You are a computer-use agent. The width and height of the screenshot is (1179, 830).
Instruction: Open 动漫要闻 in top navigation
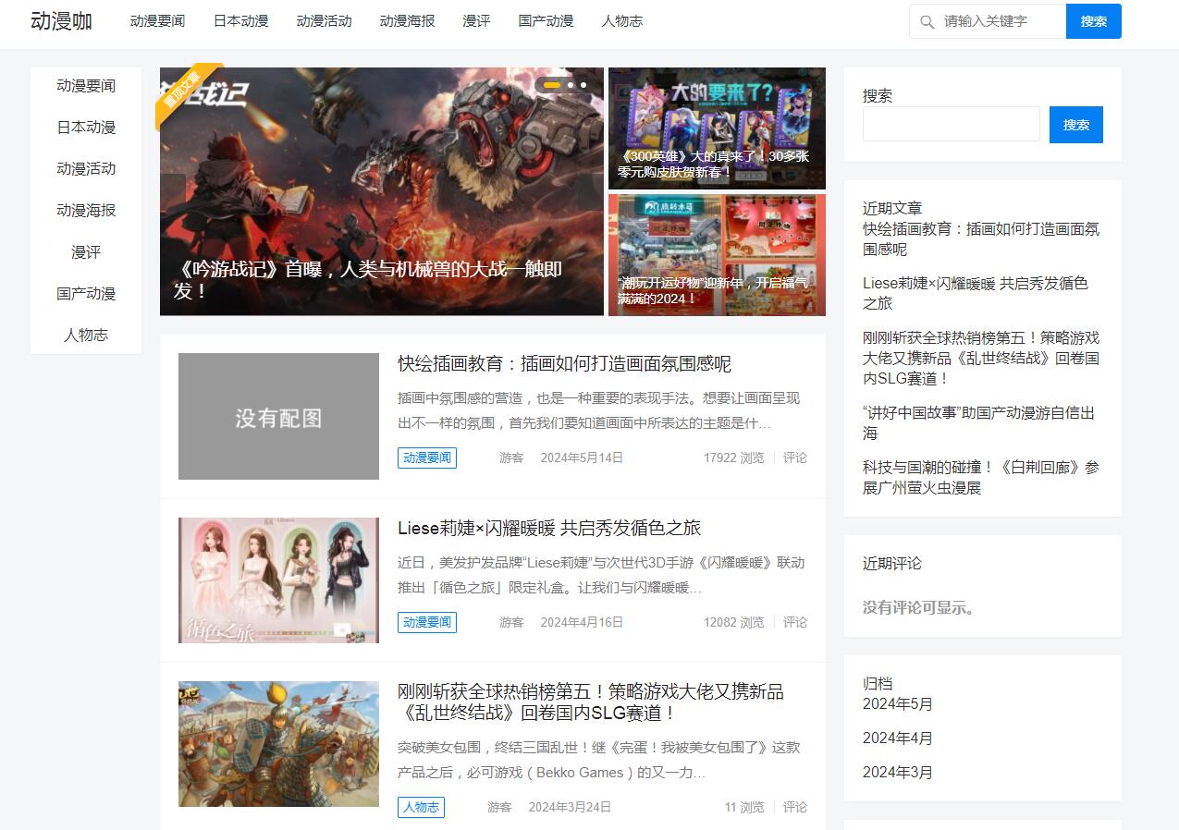pos(157,21)
